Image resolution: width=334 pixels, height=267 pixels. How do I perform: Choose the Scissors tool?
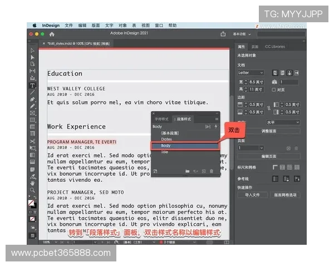32,141
